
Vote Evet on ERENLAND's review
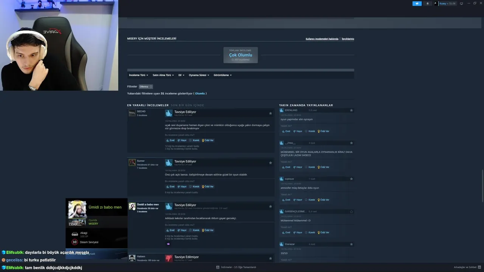click(x=286, y=131)
